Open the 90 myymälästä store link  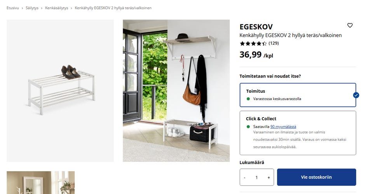[x=283, y=126]
